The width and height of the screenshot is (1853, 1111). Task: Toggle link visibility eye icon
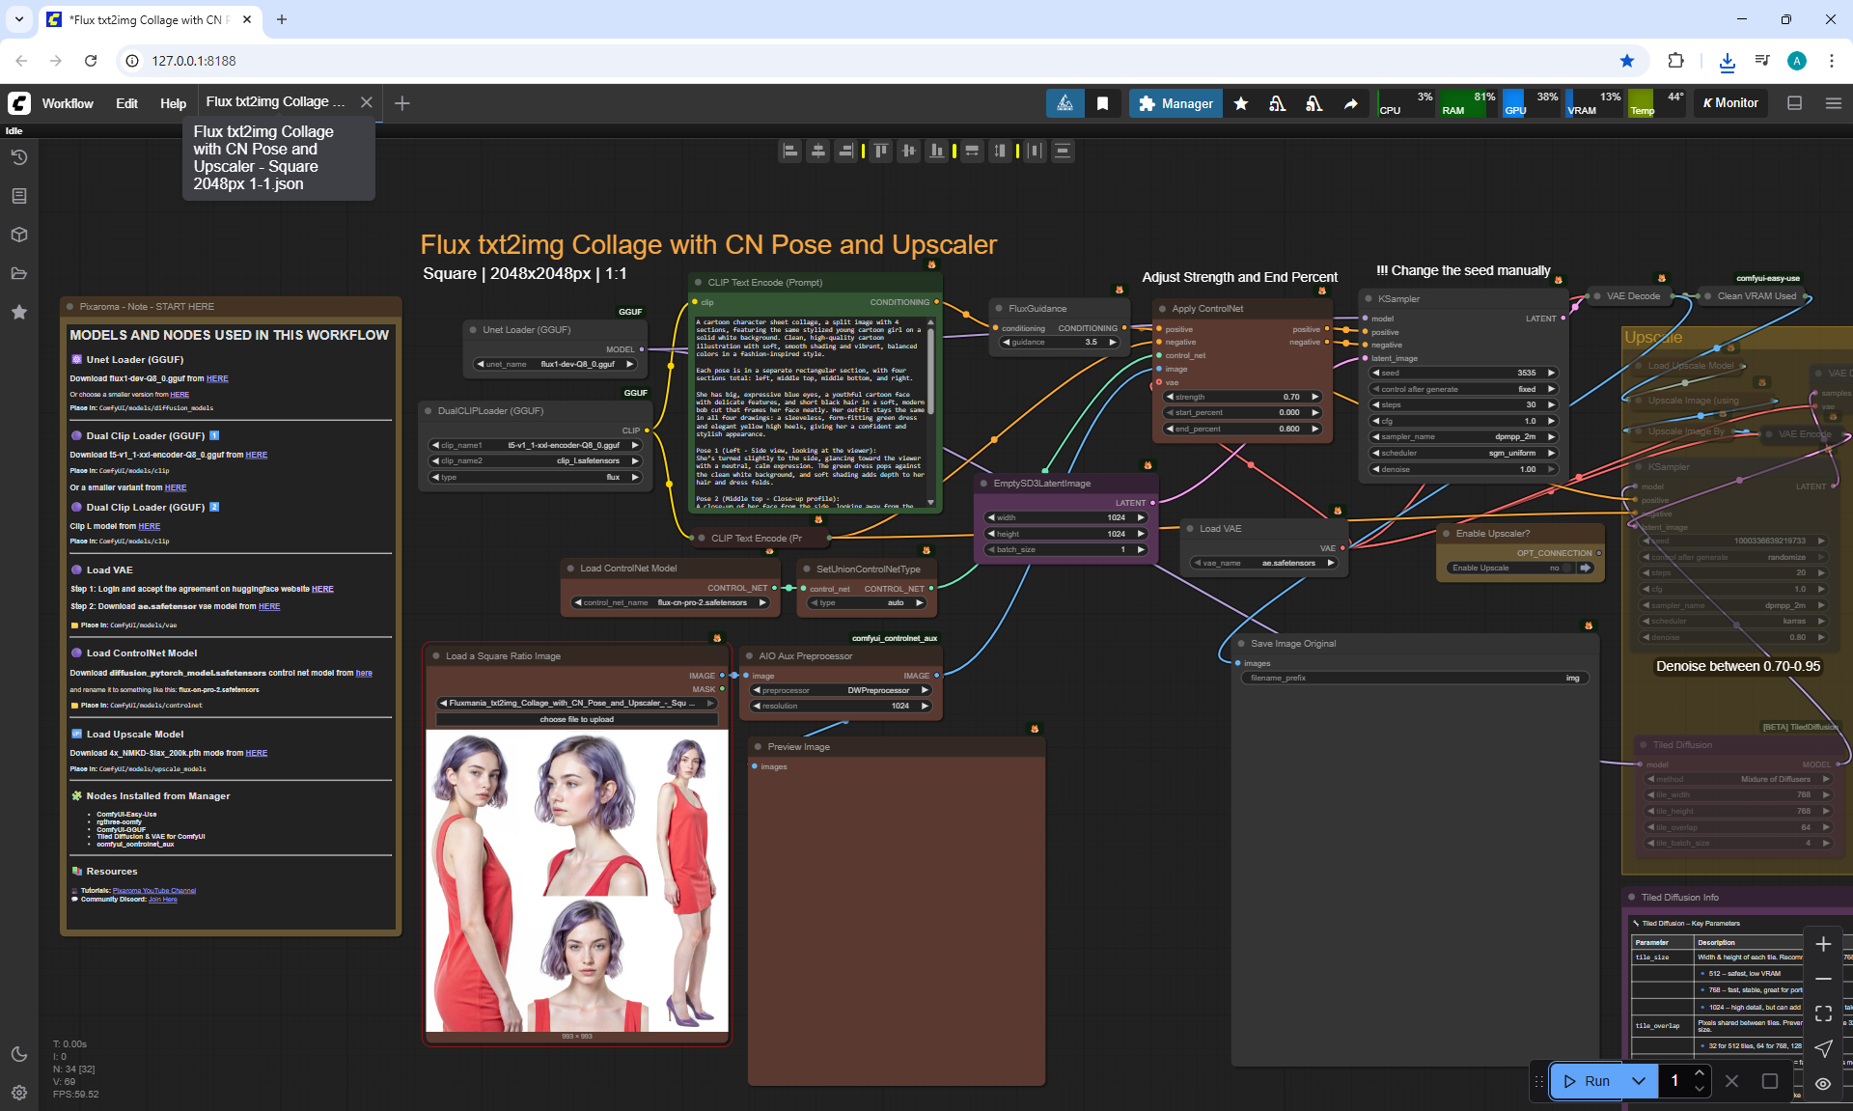[1822, 1083]
